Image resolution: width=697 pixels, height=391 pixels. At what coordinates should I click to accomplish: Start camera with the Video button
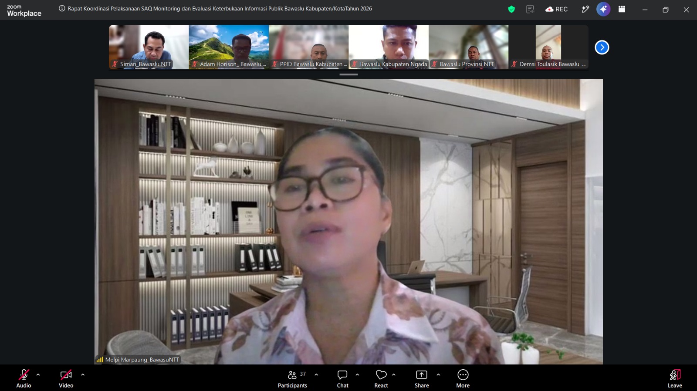tap(66, 378)
